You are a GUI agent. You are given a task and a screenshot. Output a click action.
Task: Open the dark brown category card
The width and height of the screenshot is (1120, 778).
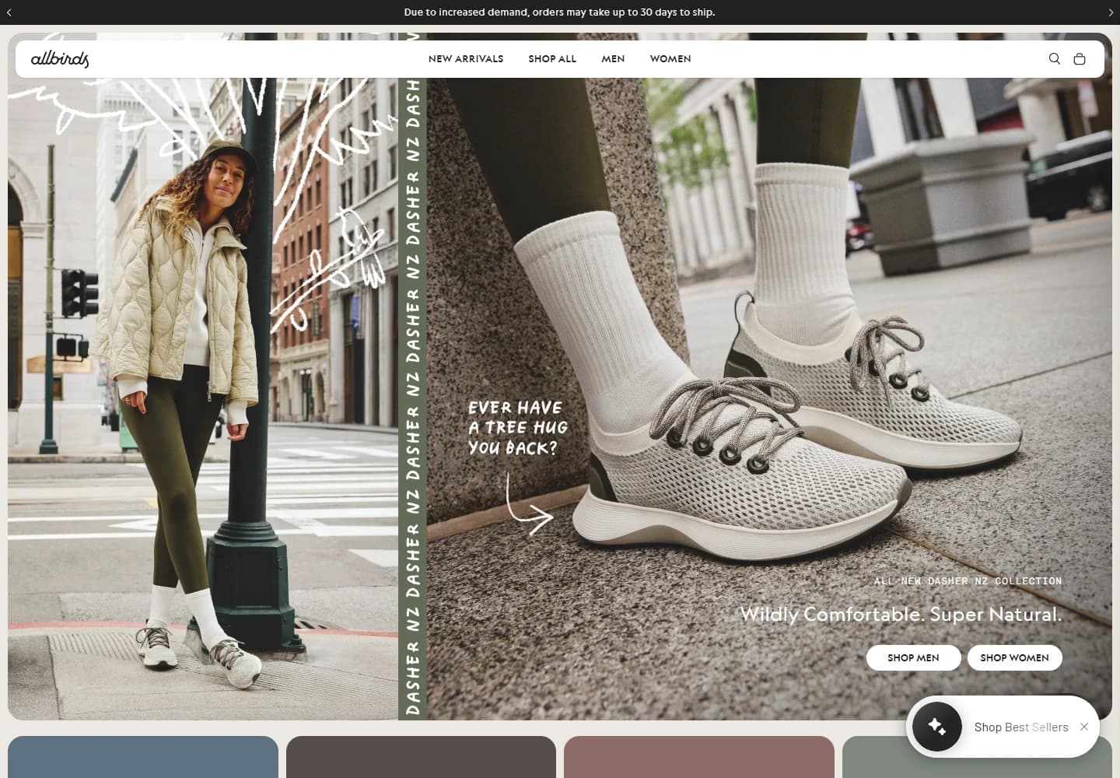pos(421,757)
